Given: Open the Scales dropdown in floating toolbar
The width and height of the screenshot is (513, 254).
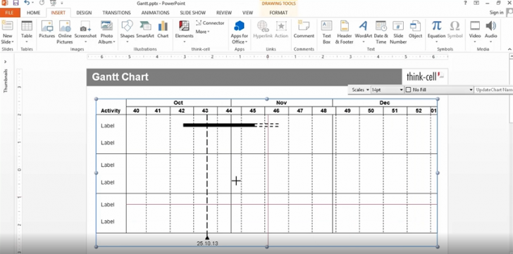Looking at the screenshot, I should (x=360, y=89).
